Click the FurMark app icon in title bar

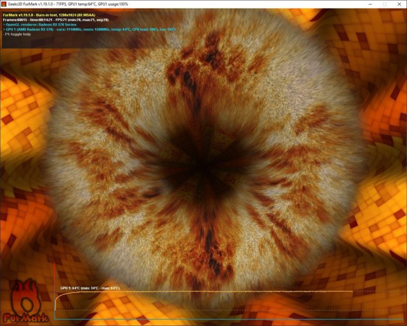click(x=5, y=4)
